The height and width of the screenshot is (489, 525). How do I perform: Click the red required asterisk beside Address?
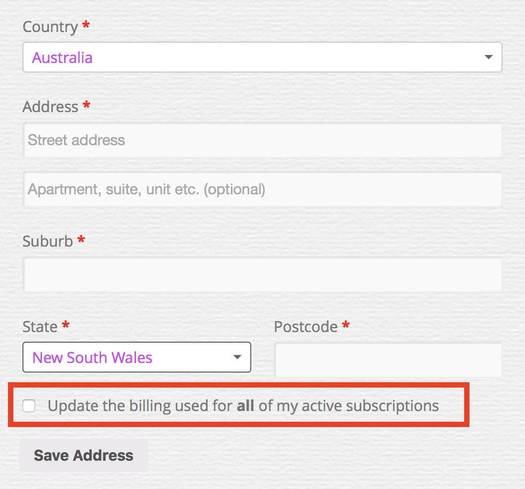pos(86,105)
